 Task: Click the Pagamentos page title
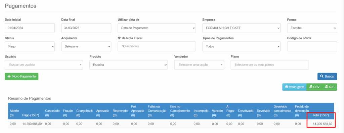coord(20,6)
